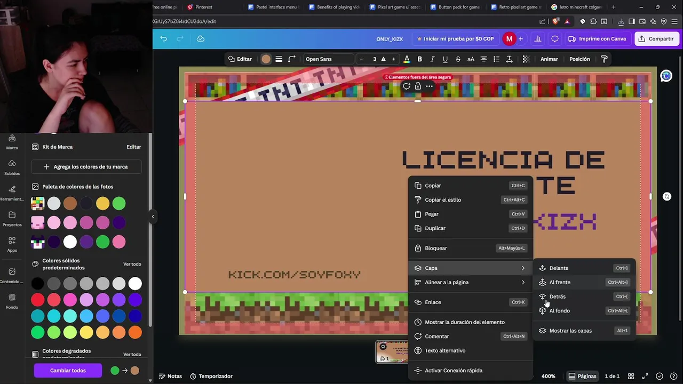Toggle italic formatting
The image size is (683, 384).
point(433,59)
